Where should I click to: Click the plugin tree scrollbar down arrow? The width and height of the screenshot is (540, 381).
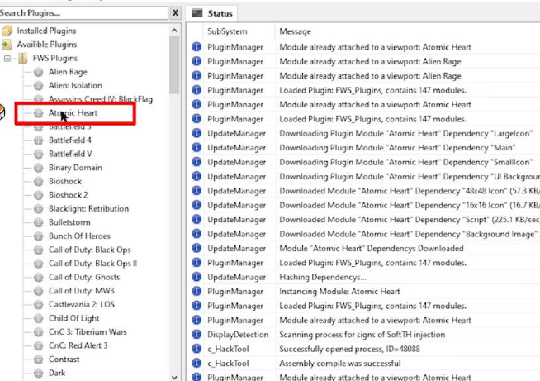[174, 377]
